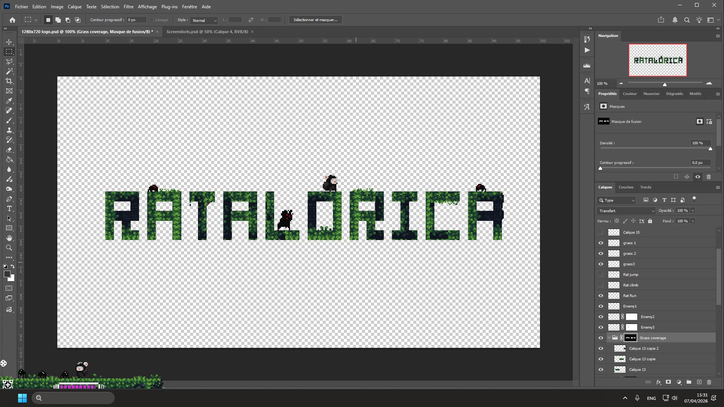This screenshot has width=724, height=407.
Task: Open the Transfert blend mode dropdown
Action: pos(626,211)
